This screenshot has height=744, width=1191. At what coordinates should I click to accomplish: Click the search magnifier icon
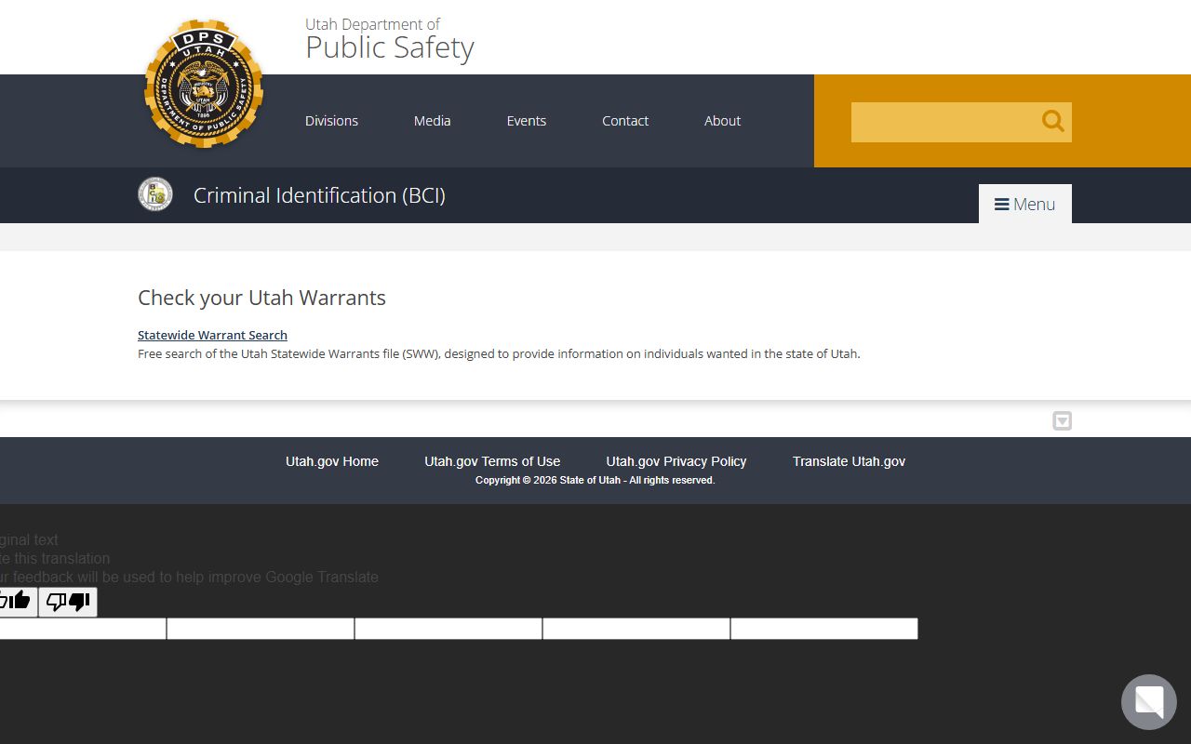1052,121
